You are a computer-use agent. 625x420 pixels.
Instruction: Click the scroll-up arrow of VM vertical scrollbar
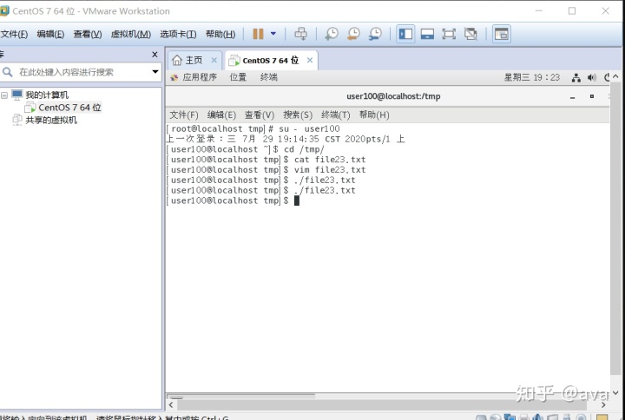615,76
